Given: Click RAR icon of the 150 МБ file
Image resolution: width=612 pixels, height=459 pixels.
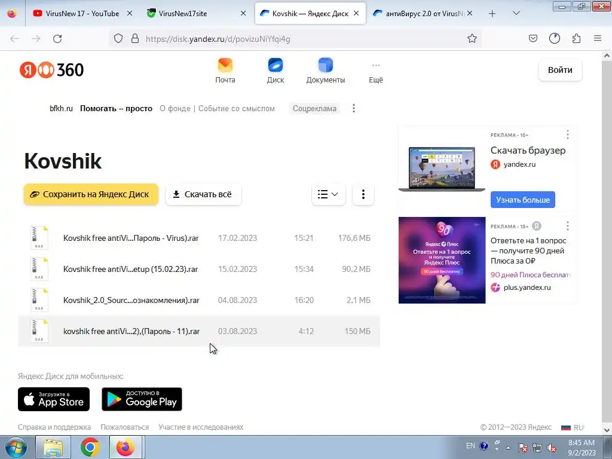Looking at the screenshot, I should (39, 331).
